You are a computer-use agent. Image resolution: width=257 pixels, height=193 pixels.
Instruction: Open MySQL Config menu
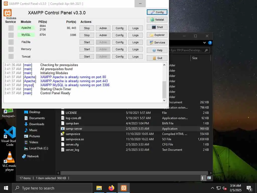click(119, 35)
